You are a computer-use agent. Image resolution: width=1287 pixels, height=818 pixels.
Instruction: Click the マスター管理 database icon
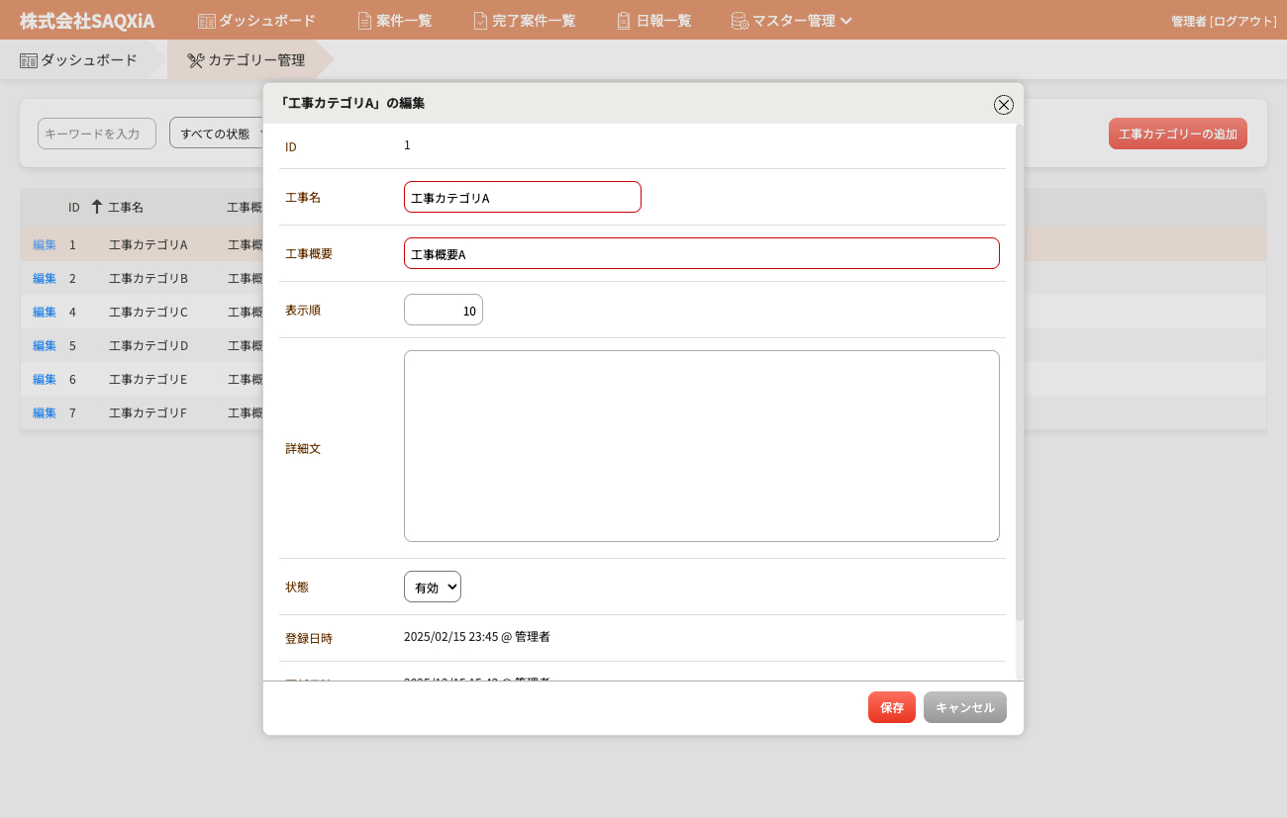[x=740, y=21]
